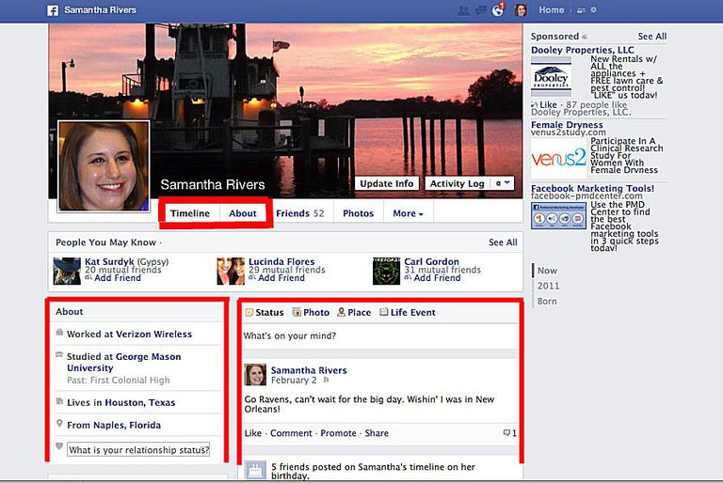See All sponsored ads

pyautogui.click(x=652, y=37)
